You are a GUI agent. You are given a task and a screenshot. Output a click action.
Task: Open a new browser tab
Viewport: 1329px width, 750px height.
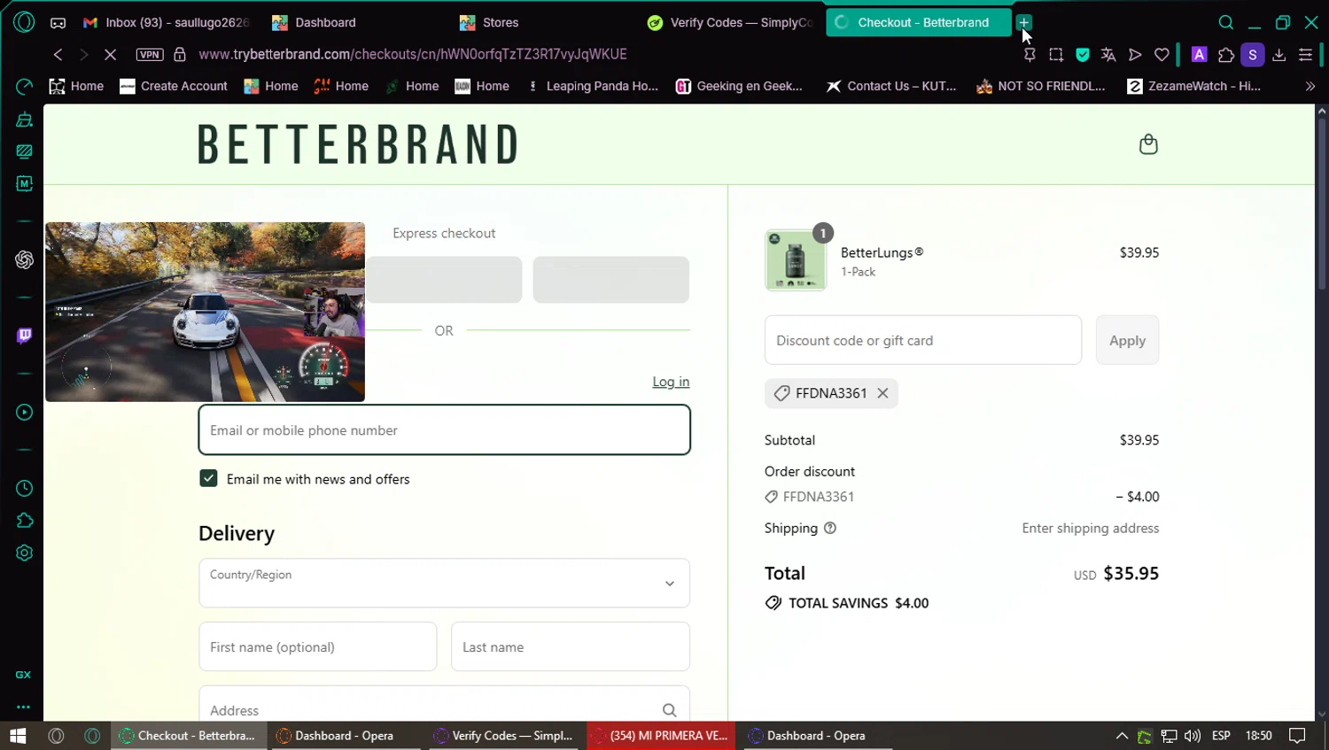[x=1023, y=22]
